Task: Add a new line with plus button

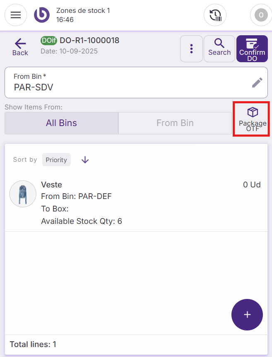Action: 247,315
